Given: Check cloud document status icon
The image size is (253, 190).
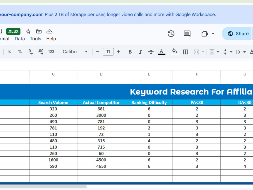Looking at the screenshot, I should point(49,31).
